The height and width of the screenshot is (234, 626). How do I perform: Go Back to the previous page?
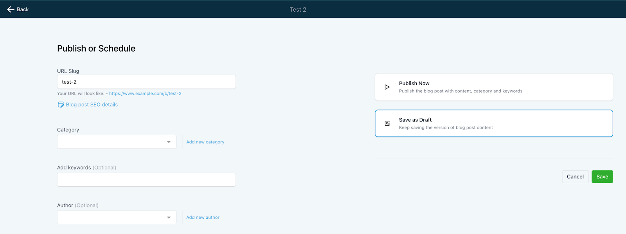pyautogui.click(x=18, y=9)
